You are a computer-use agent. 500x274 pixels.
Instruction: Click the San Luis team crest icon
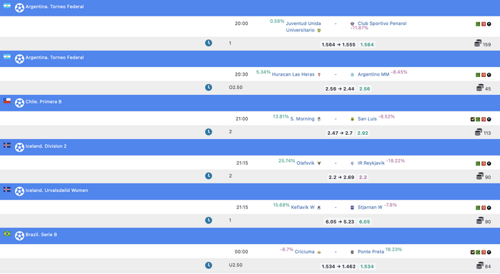point(352,119)
